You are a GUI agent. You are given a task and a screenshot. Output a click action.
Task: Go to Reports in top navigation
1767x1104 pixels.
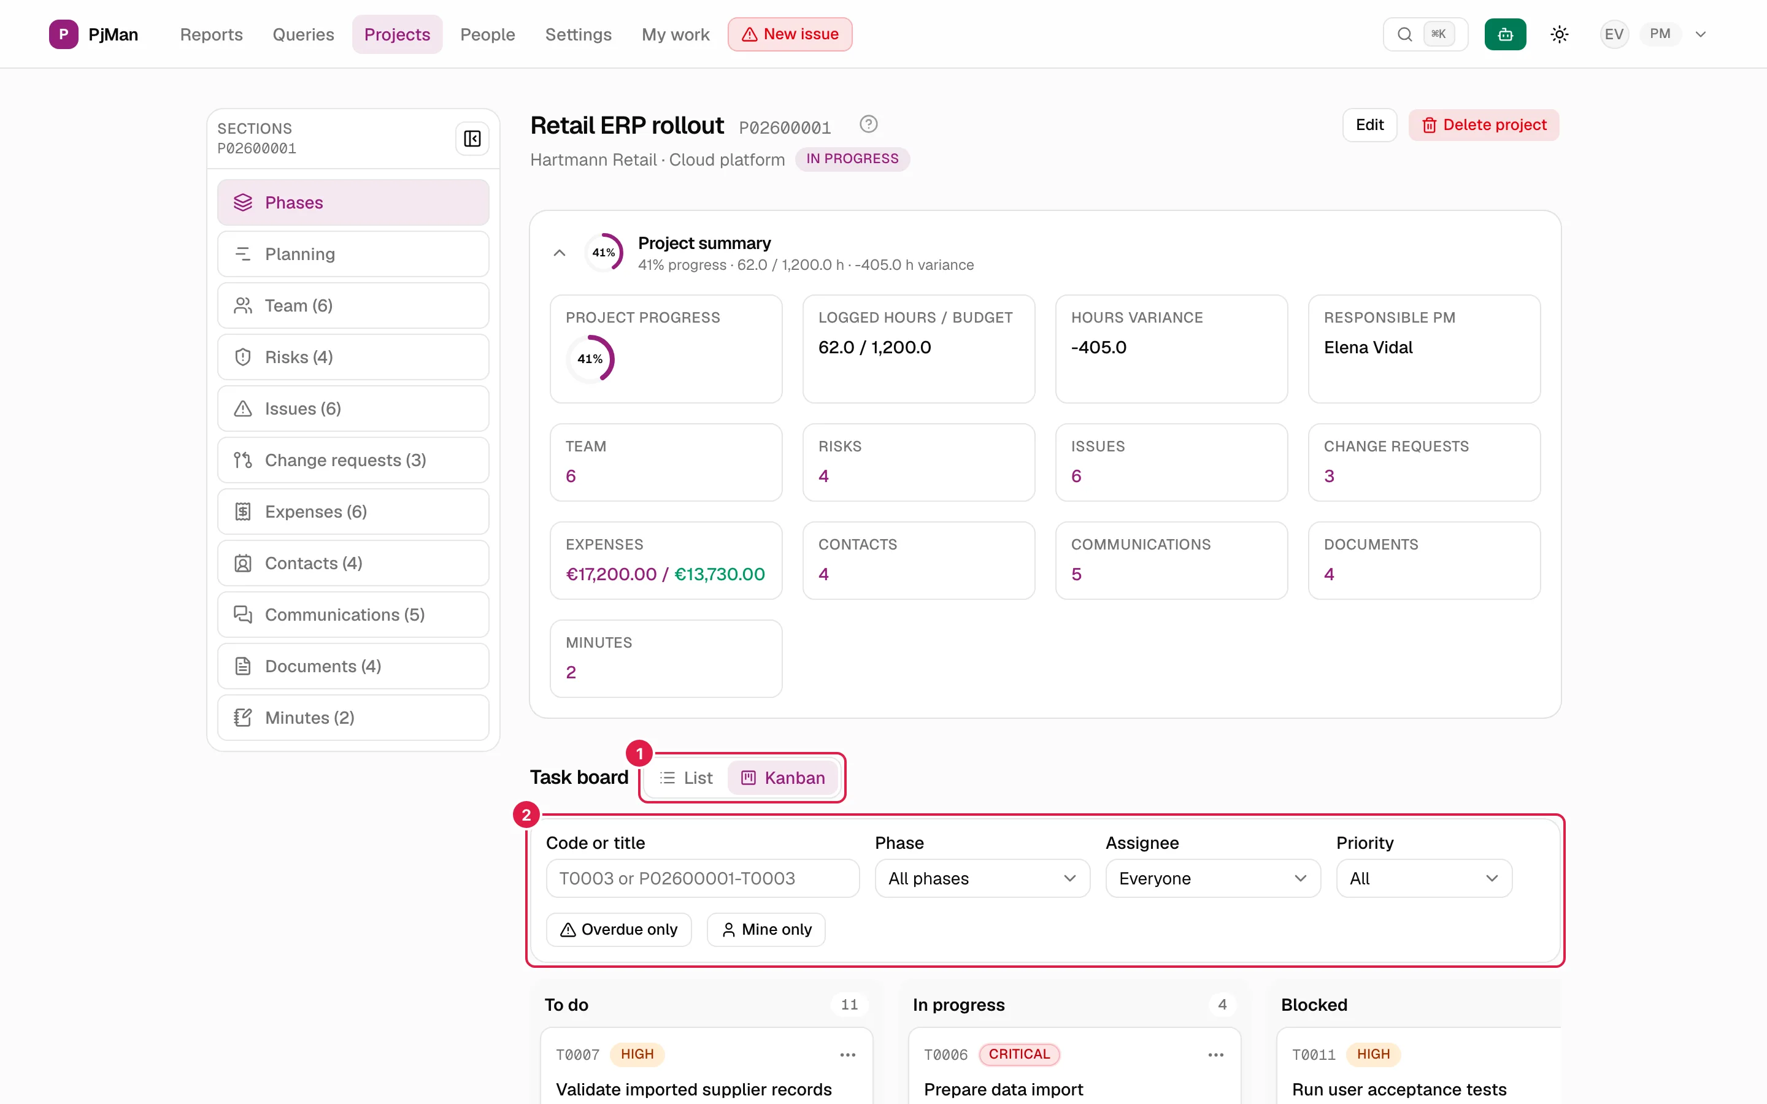pyautogui.click(x=211, y=34)
